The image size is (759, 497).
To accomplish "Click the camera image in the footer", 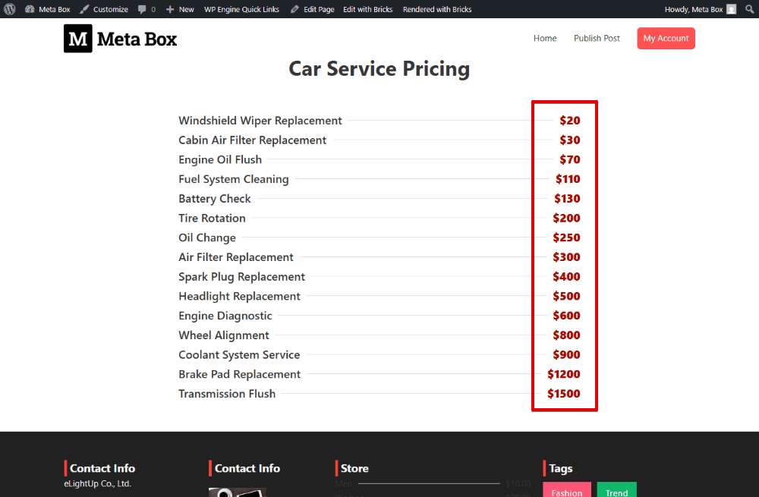I will 236,493.
